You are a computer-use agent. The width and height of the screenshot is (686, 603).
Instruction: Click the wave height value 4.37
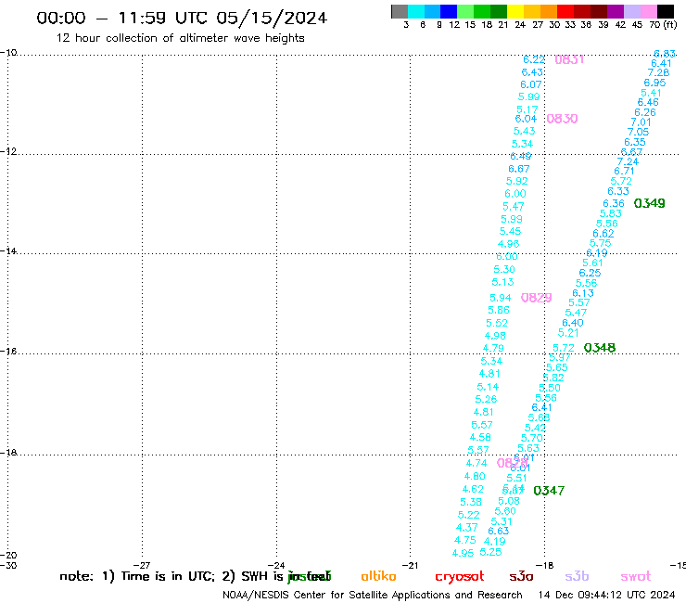pos(467,528)
